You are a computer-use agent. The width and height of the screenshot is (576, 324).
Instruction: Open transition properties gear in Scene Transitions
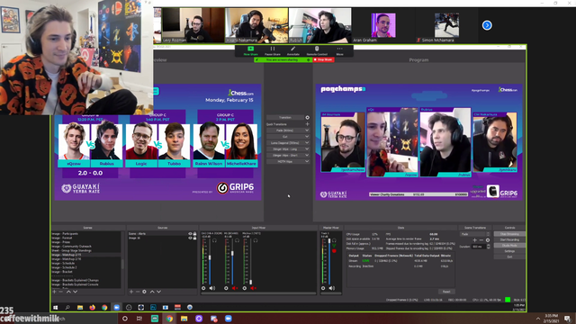pyautogui.click(x=488, y=240)
